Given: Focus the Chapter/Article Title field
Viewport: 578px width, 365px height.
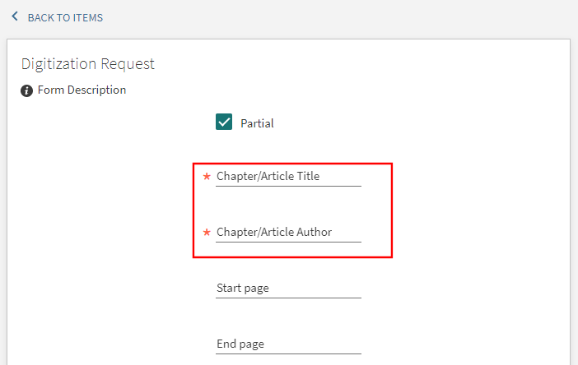Looking at the screenshot, I should click(288, 176).
